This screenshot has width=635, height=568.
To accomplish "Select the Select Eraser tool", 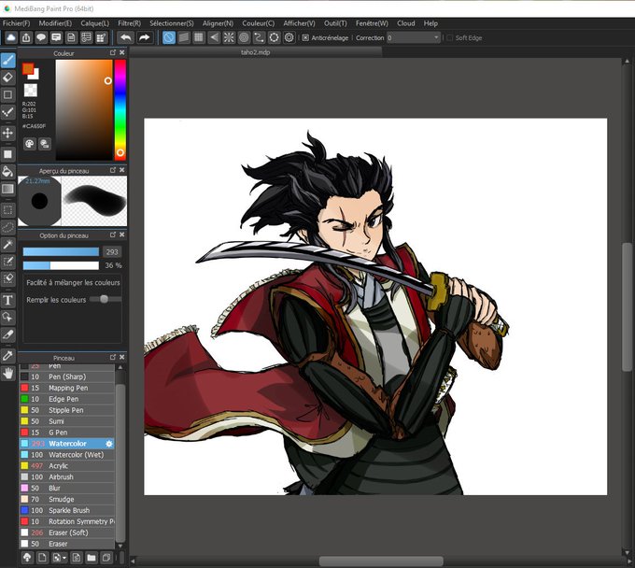I will coord(7,278).
